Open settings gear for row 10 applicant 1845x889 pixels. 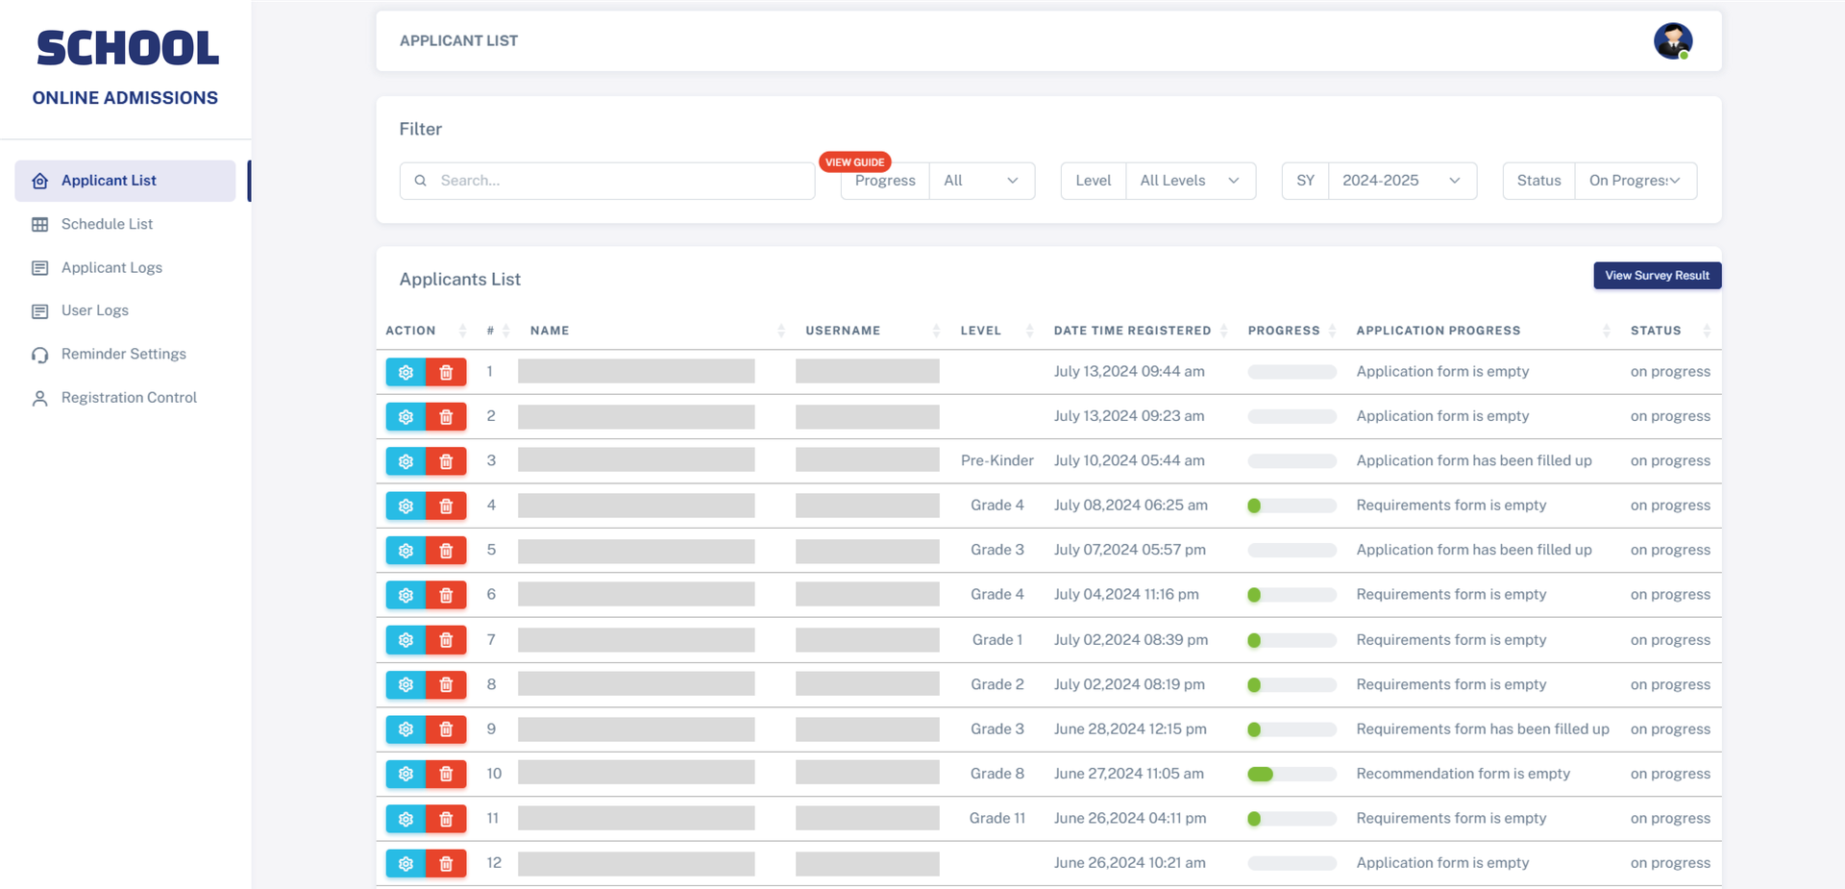click(x=406, y=774)
